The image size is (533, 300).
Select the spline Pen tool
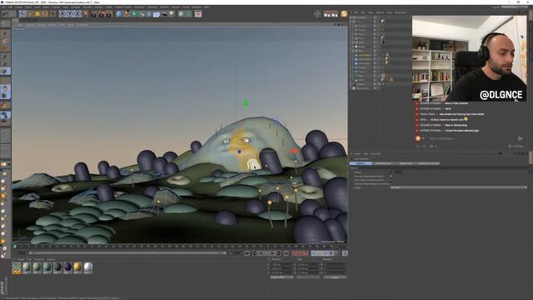127,13
